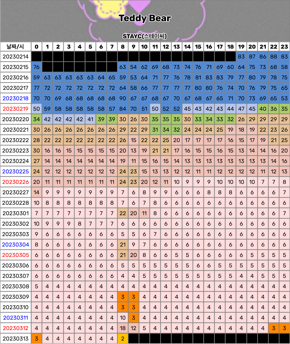Click rank '12' at hour 9 on 20230312
Image resolution: width=290 pixels, height=344 pixels.
[133, 328]
